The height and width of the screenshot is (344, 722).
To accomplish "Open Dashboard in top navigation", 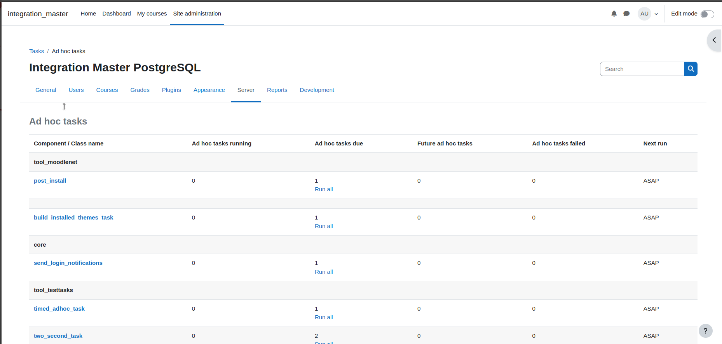I will [117, 14].
